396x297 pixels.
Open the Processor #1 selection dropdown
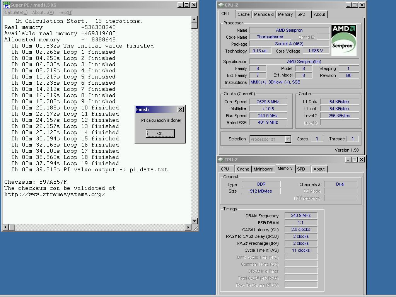click(288, 139)
